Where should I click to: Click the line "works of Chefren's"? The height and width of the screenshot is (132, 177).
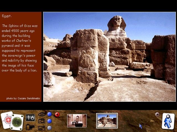pos(16,41)
